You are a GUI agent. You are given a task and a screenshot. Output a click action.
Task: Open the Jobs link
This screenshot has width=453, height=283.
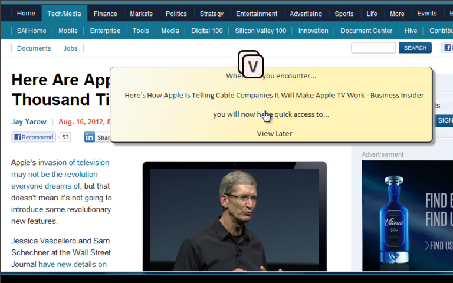[x=71, y=48]
